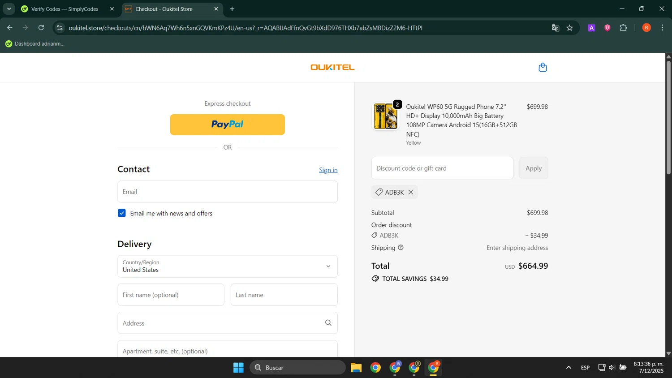Viewport: 672px width, 378px height.
Task: Click the TOTAL SAVINGS $34.99 text
Action: click(x=415, y=279)
